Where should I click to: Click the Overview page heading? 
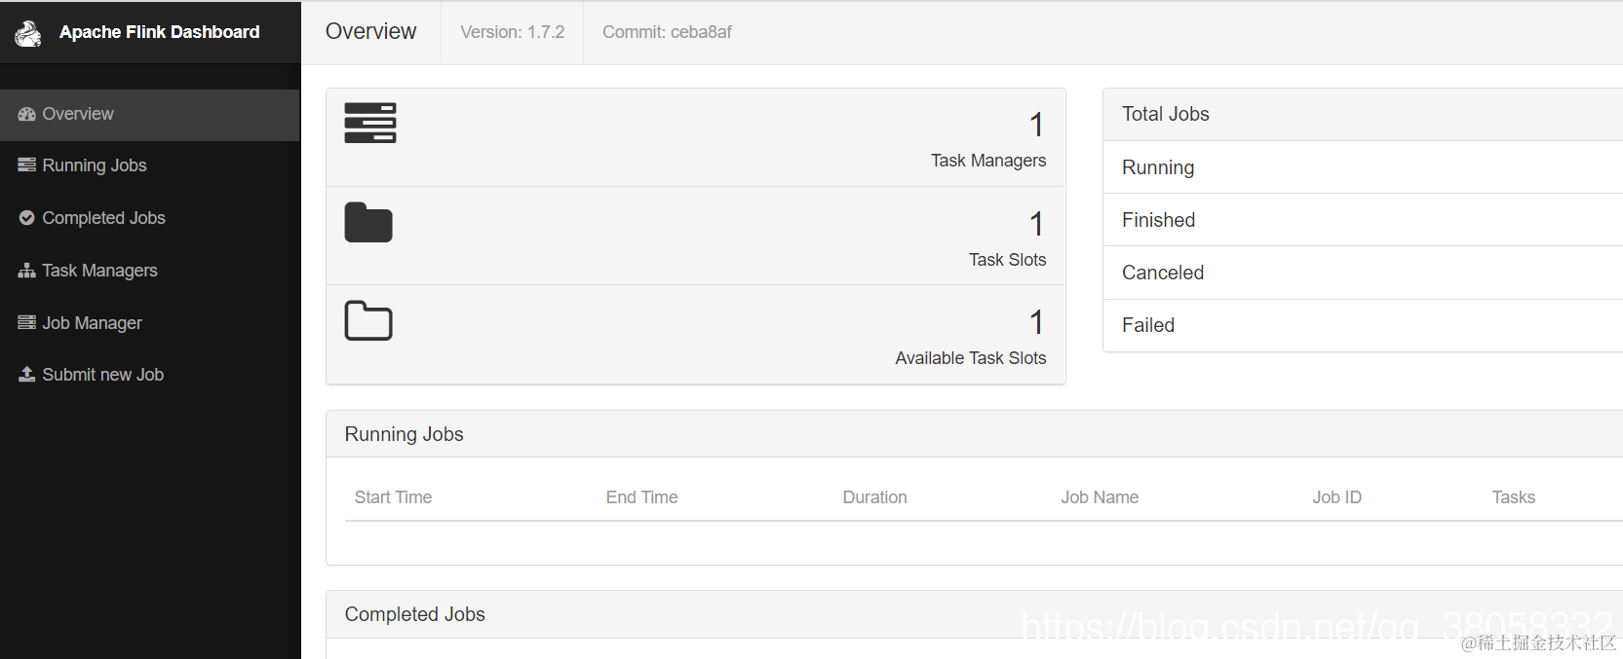coord(370,31)
